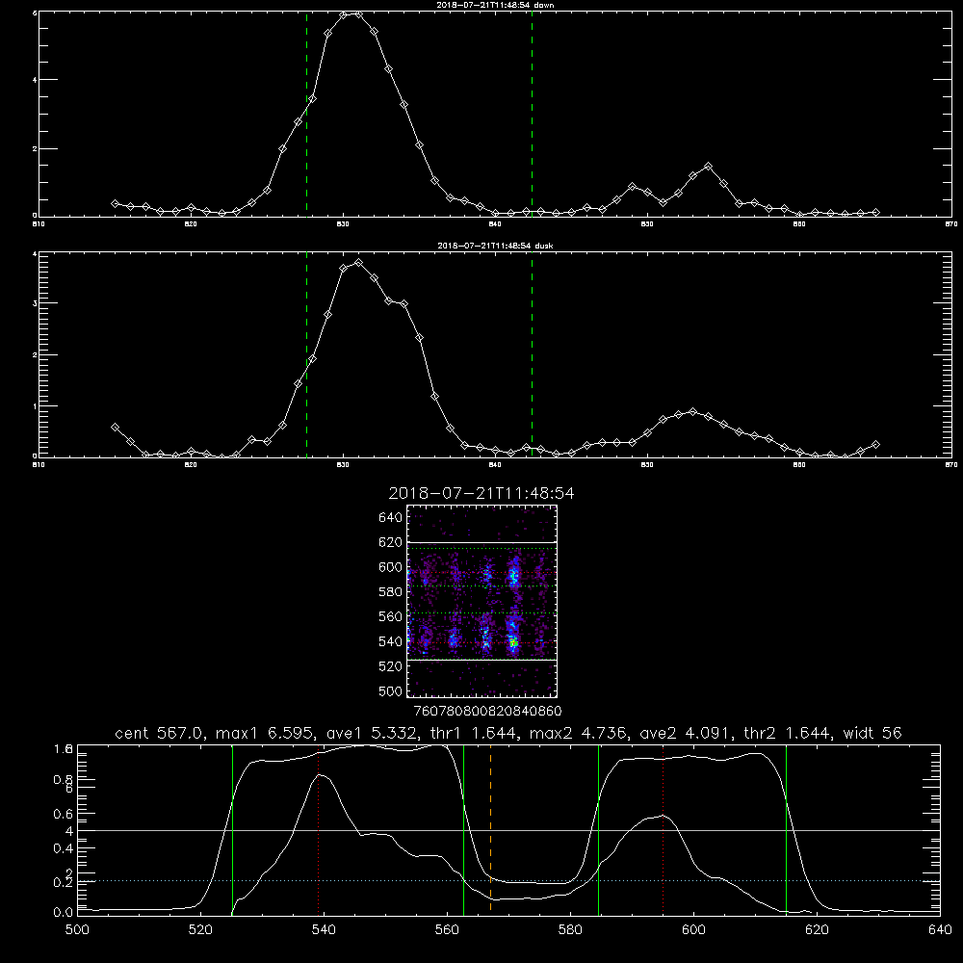Click the bottom plot x-axis label 600
Image resolution: width=963 pixels, height=963 pixels.
click(693, 930)
